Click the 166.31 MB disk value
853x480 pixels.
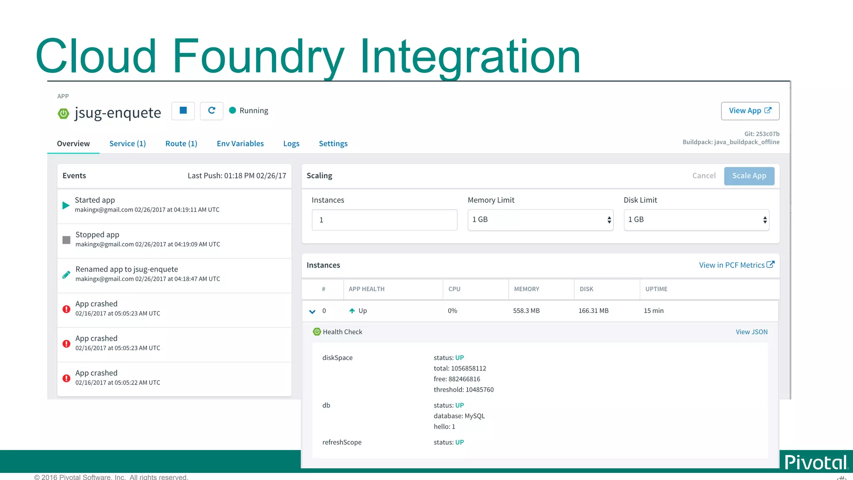tap(594, 311)
